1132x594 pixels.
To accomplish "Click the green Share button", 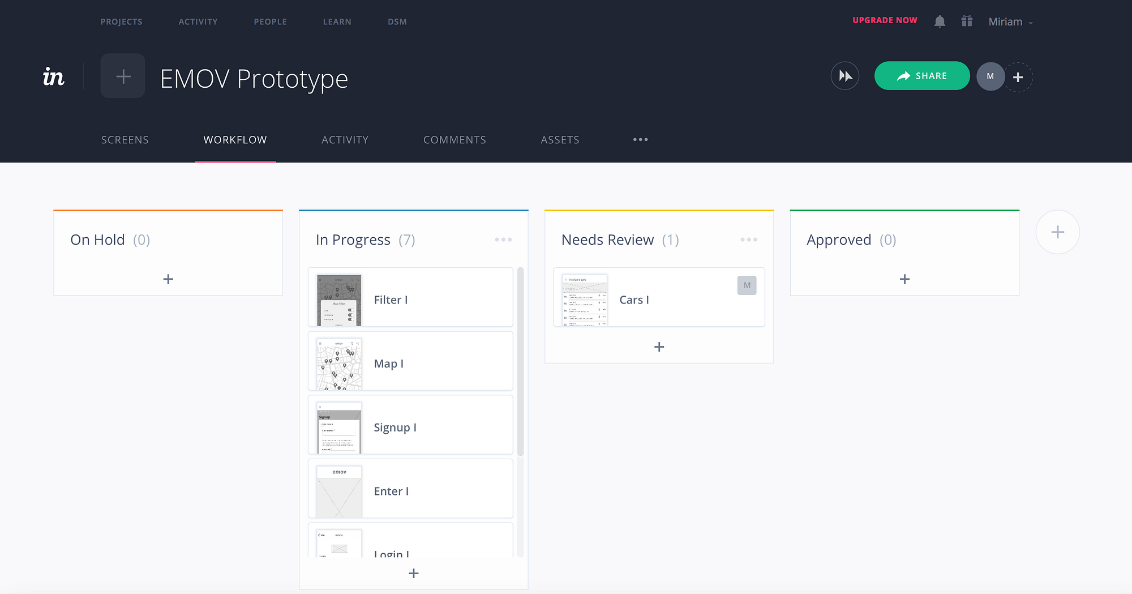I will pyautogui.click(x=921, y=75).
